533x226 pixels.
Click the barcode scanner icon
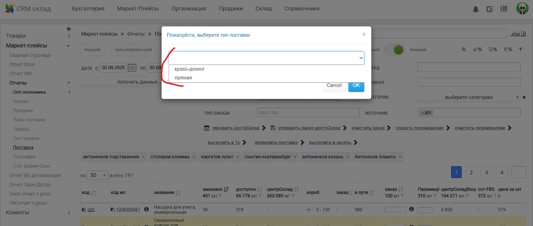click(504, 9)
